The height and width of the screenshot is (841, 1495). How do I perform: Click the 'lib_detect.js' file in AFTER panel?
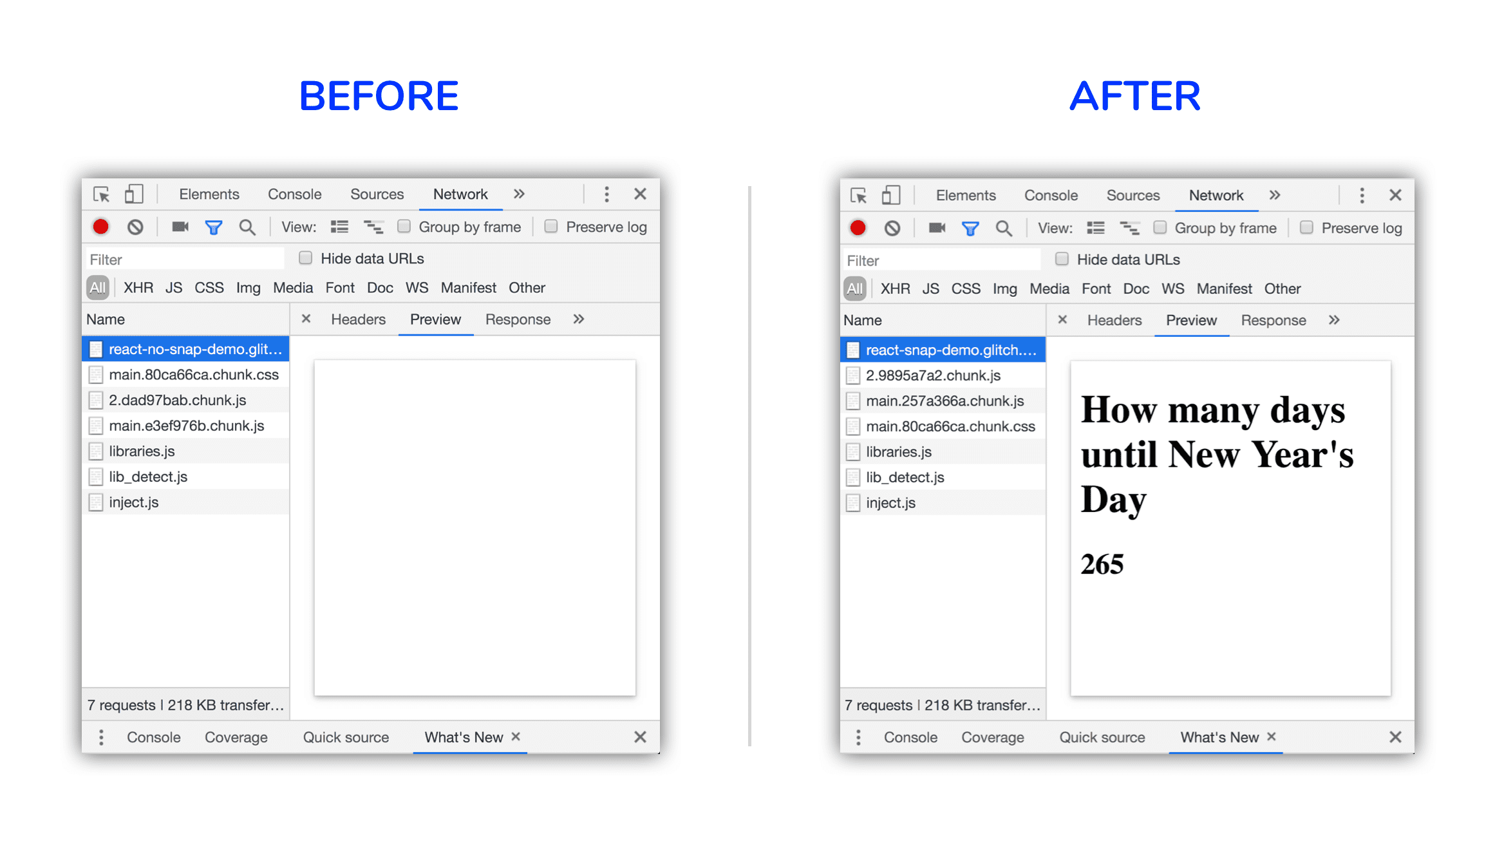pyautogui.click(x=907, y=478)
